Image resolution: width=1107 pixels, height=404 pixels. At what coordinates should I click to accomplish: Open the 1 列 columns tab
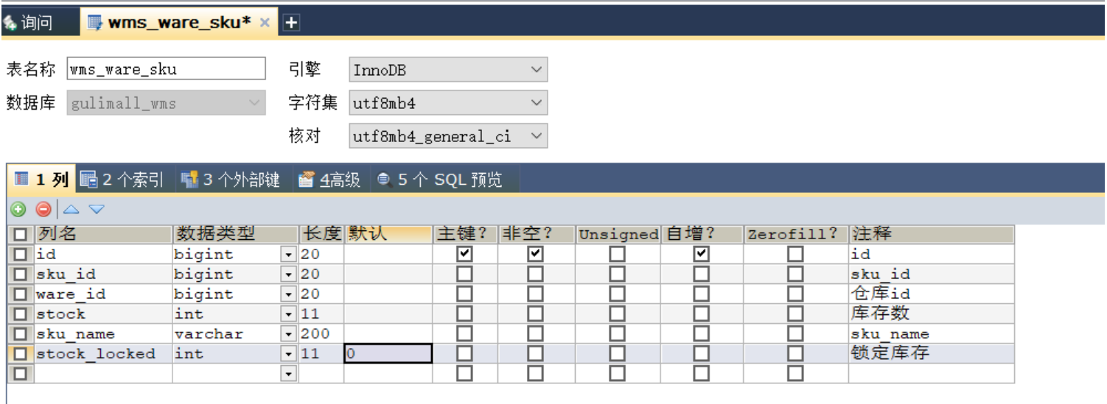42,179
